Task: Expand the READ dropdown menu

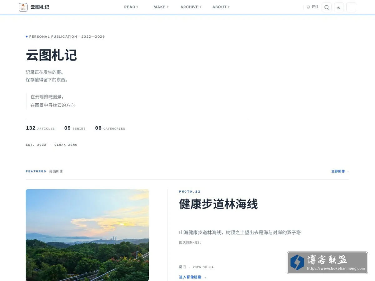Action: [131, 7]
